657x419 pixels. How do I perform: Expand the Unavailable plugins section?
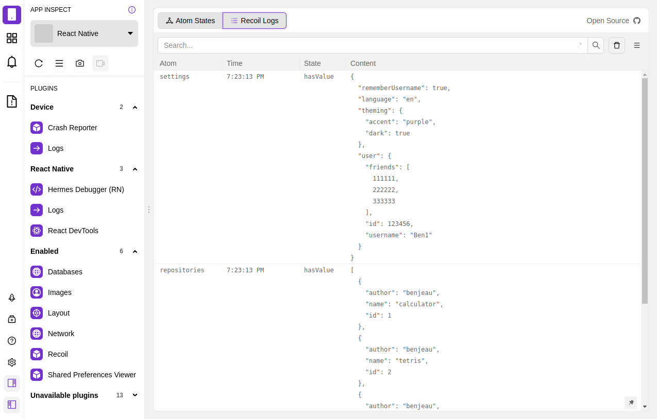135,395
